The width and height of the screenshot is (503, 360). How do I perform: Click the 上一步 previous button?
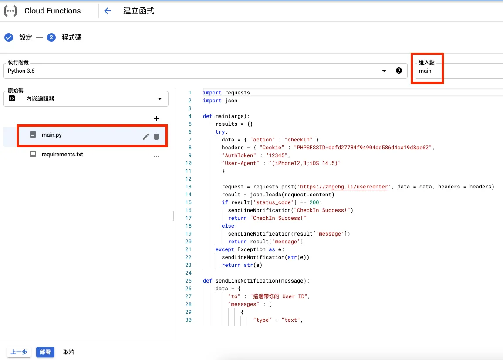19,352
